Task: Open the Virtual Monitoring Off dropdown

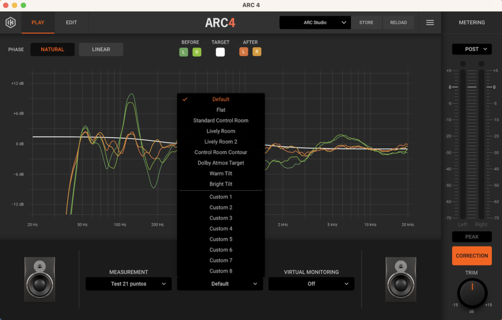Action: [311, 284]
